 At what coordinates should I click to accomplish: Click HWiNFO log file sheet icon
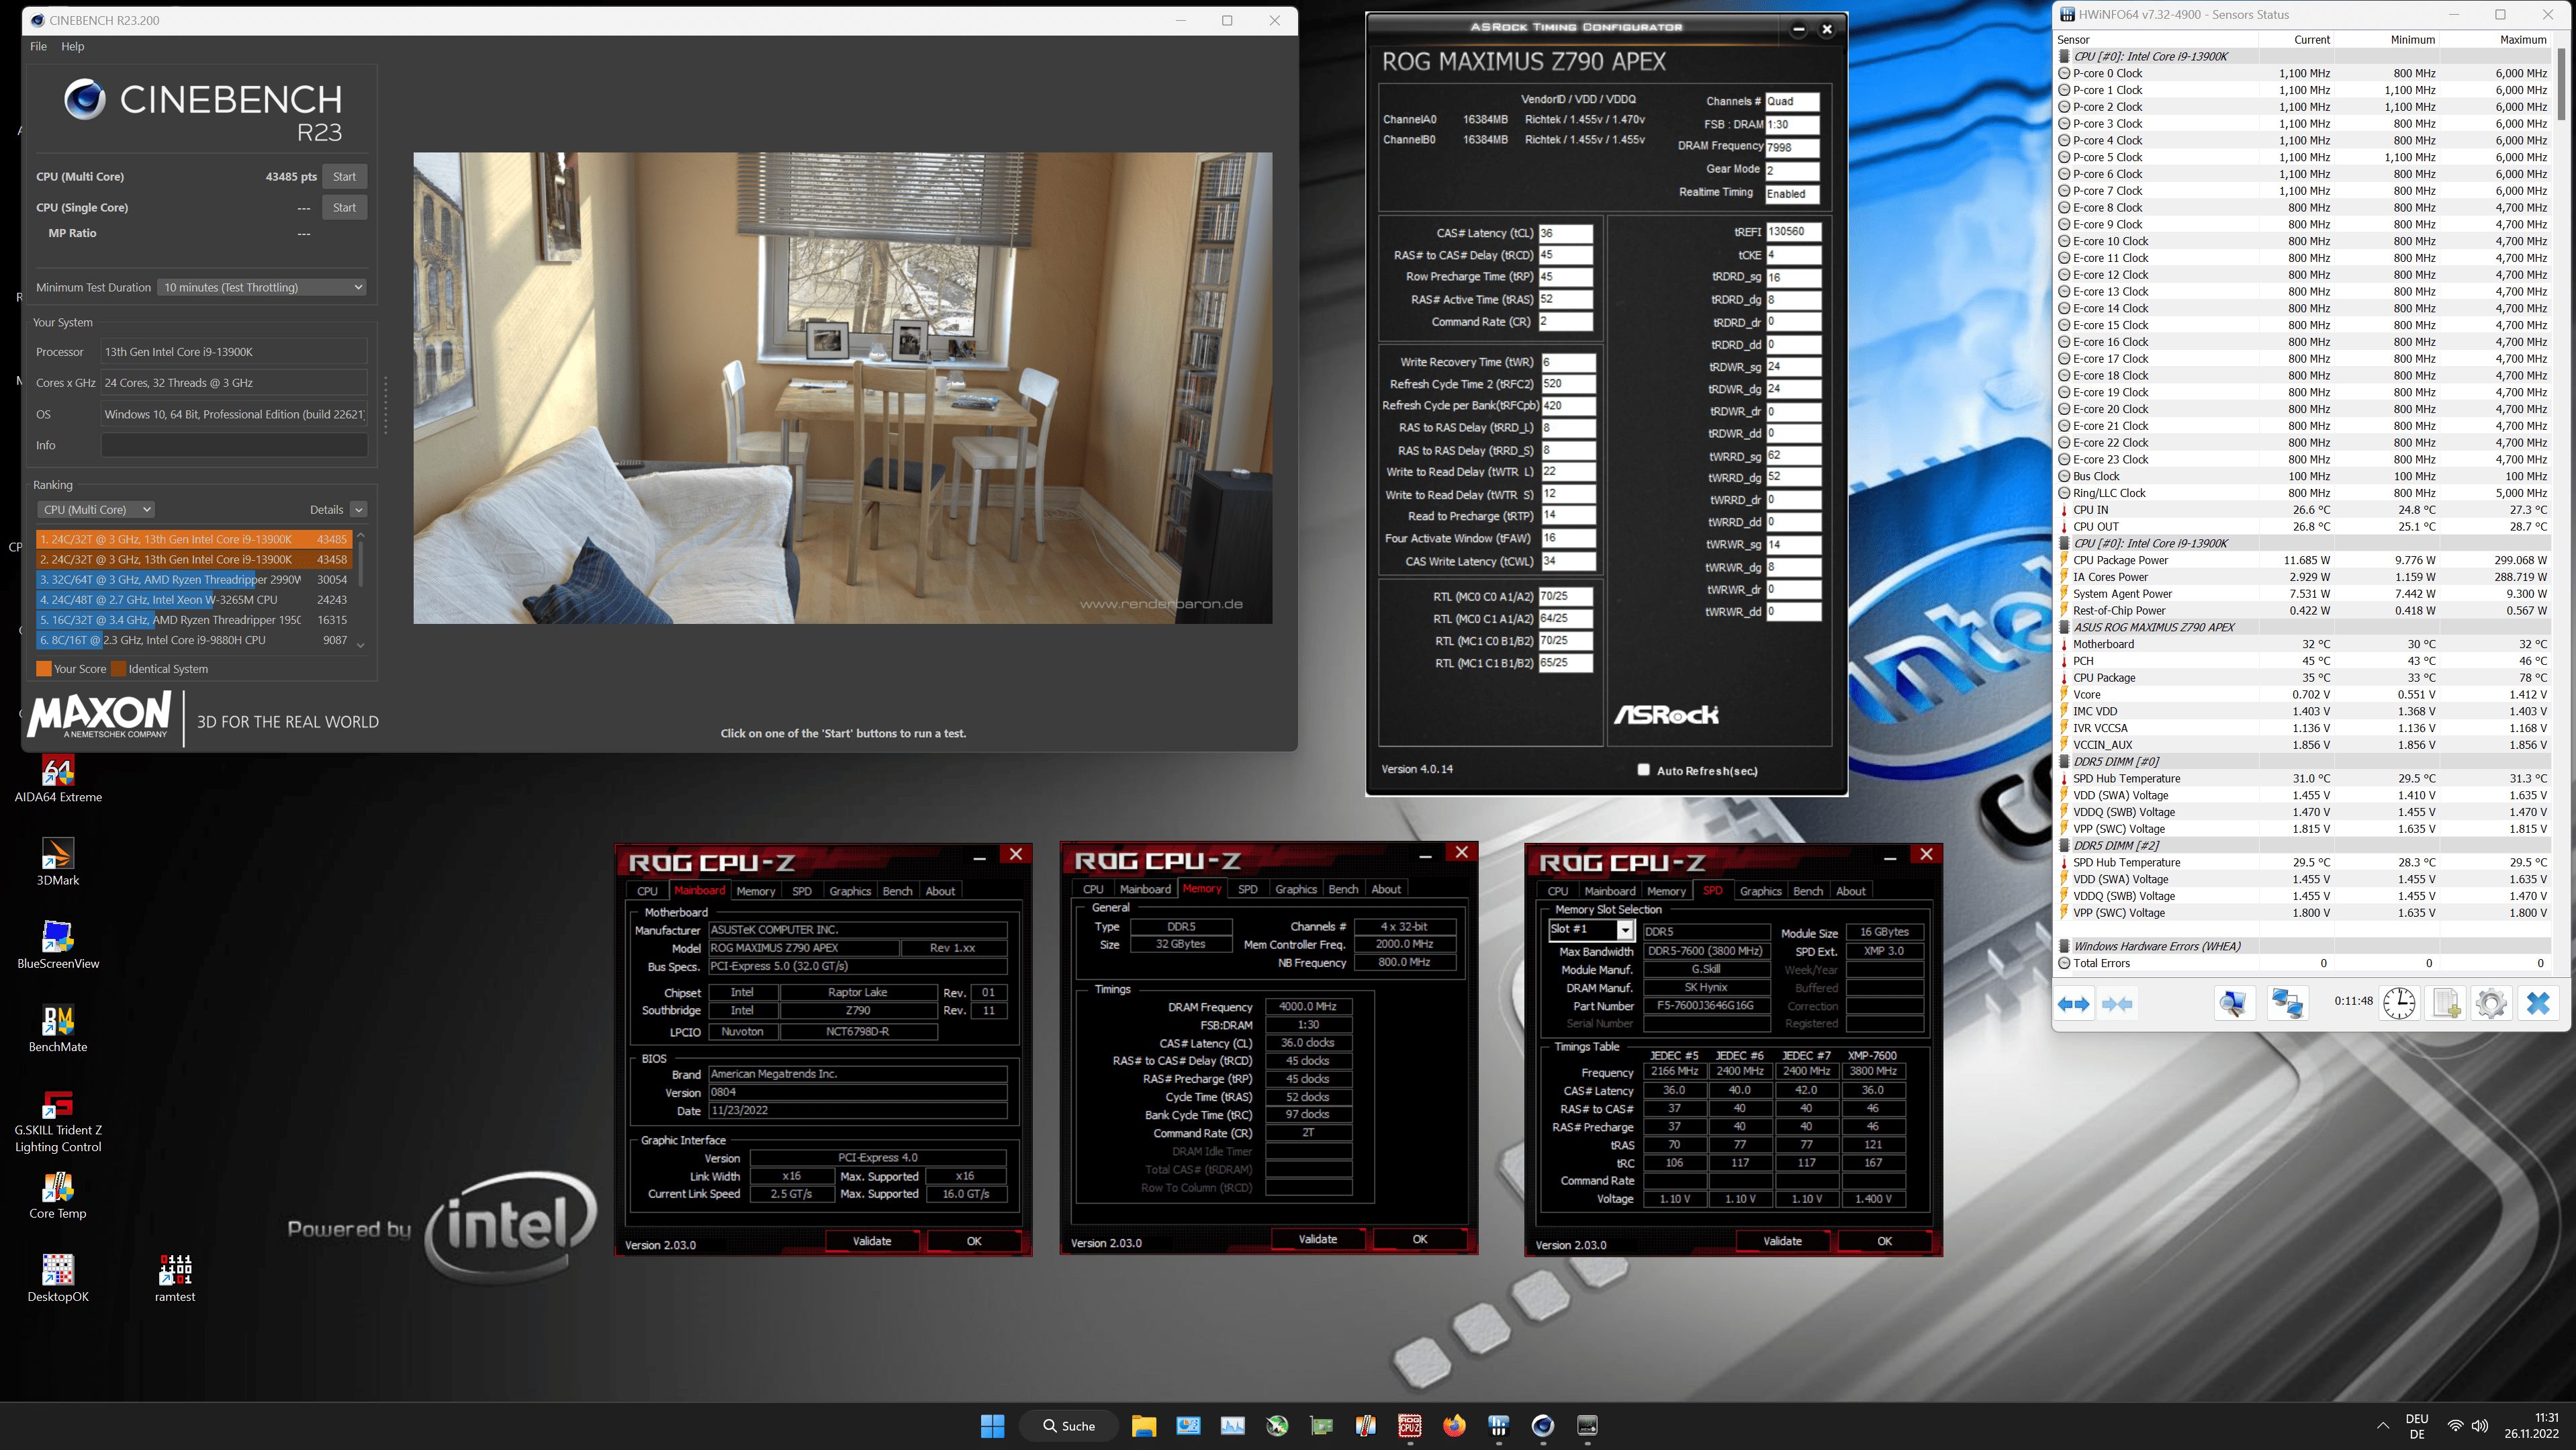tap(2445, 1003)
